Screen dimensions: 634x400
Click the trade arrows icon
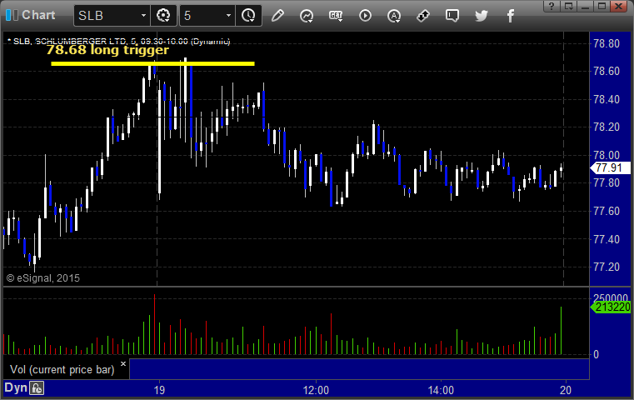point(423,16)
